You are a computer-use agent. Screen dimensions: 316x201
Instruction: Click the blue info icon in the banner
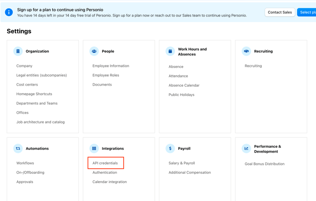pyautogui.click(x=8, y=12)
